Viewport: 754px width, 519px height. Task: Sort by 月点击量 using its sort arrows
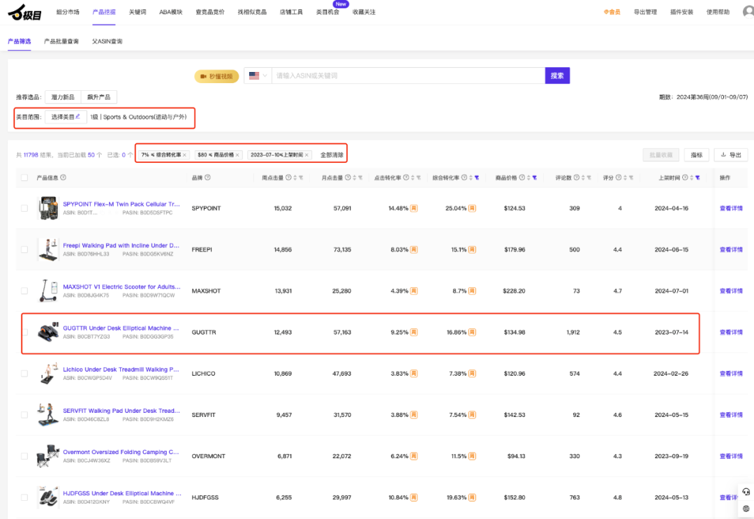click(x=355, y=177)
